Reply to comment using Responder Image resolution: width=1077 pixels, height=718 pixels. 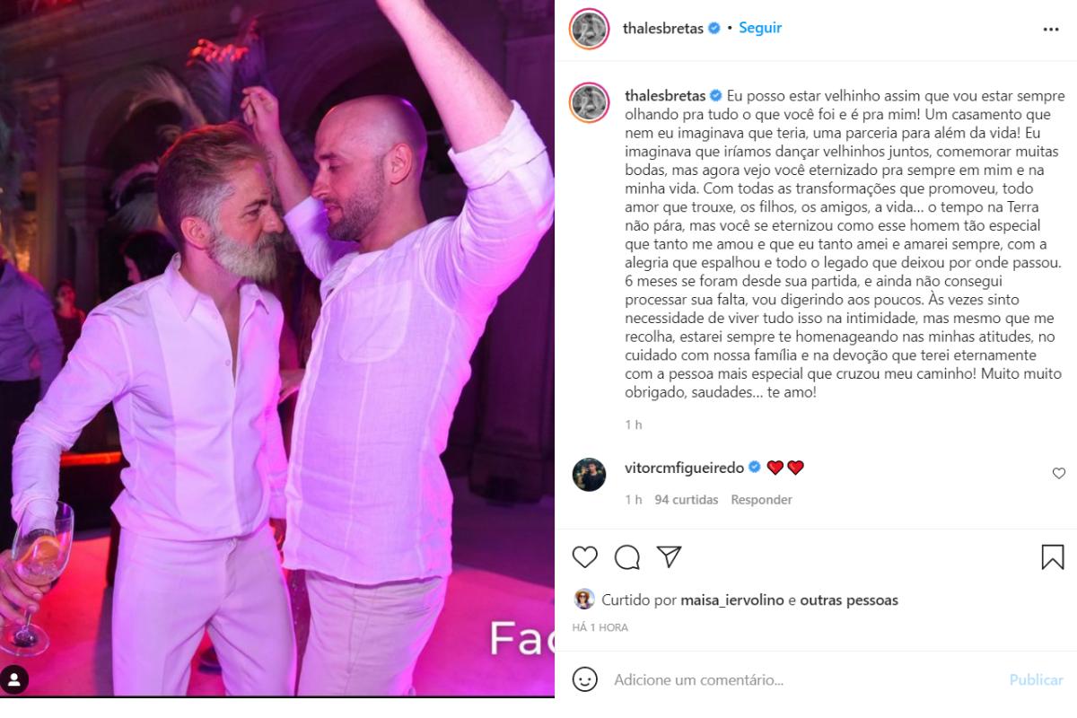tap(761, 500)
